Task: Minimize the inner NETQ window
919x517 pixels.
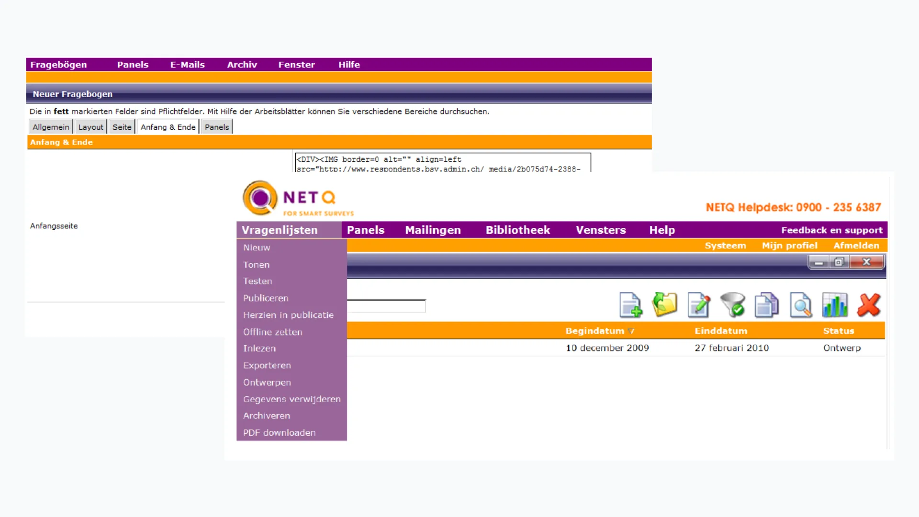Action: coord(819,262)
